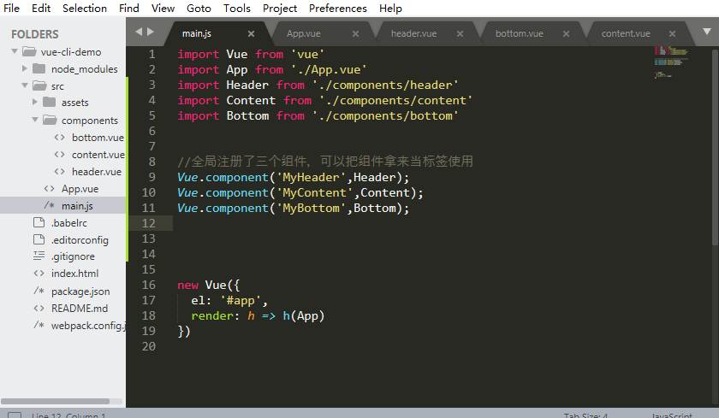719x418 pixels.
Task: Open header.vue from the sidebar
Action: click(x=96, y=172)
